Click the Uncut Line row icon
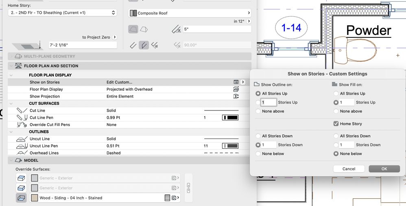 (x=22, y=139)
